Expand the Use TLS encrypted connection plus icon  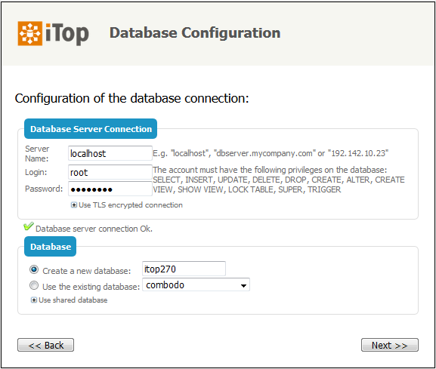pyautogui.click(x=74, y=205)
